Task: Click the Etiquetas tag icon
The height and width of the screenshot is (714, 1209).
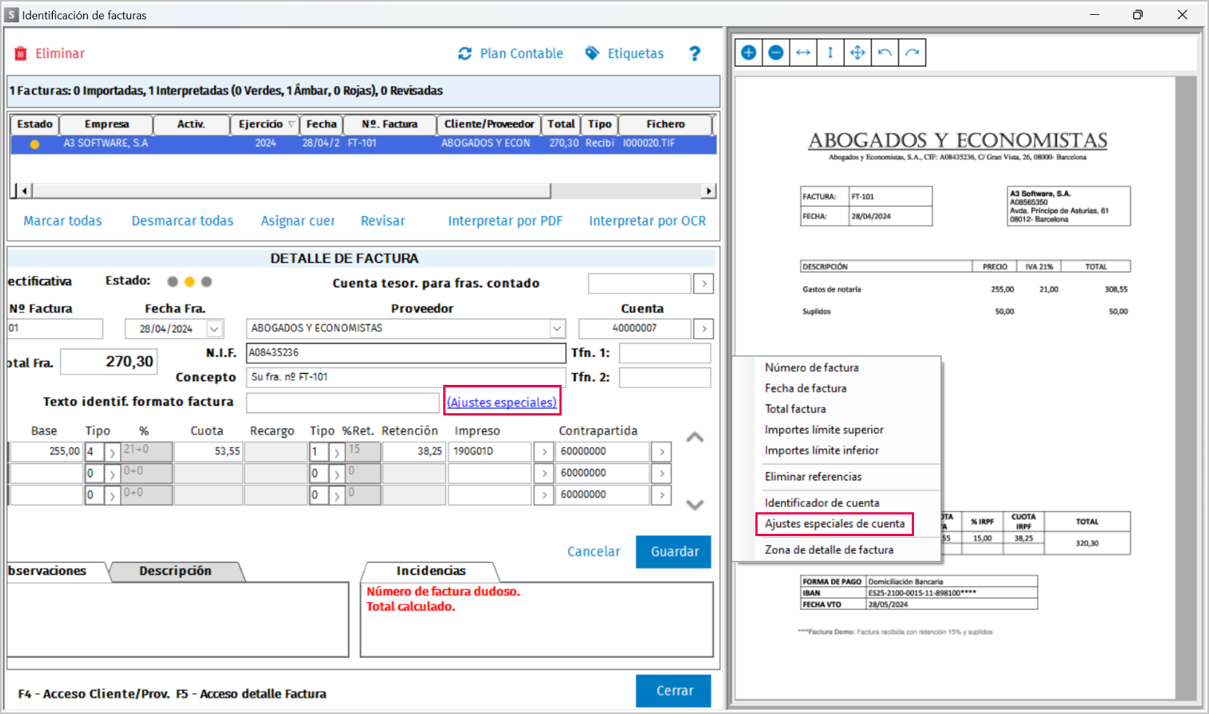Action: click(x=592, y=53)
